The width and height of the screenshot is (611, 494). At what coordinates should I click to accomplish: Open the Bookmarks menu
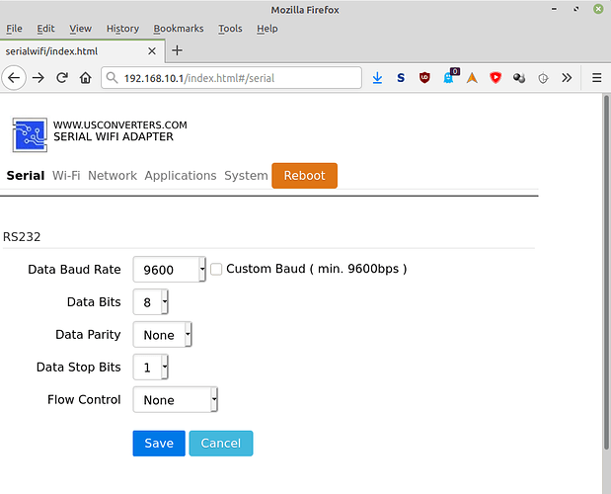point(179,29)
